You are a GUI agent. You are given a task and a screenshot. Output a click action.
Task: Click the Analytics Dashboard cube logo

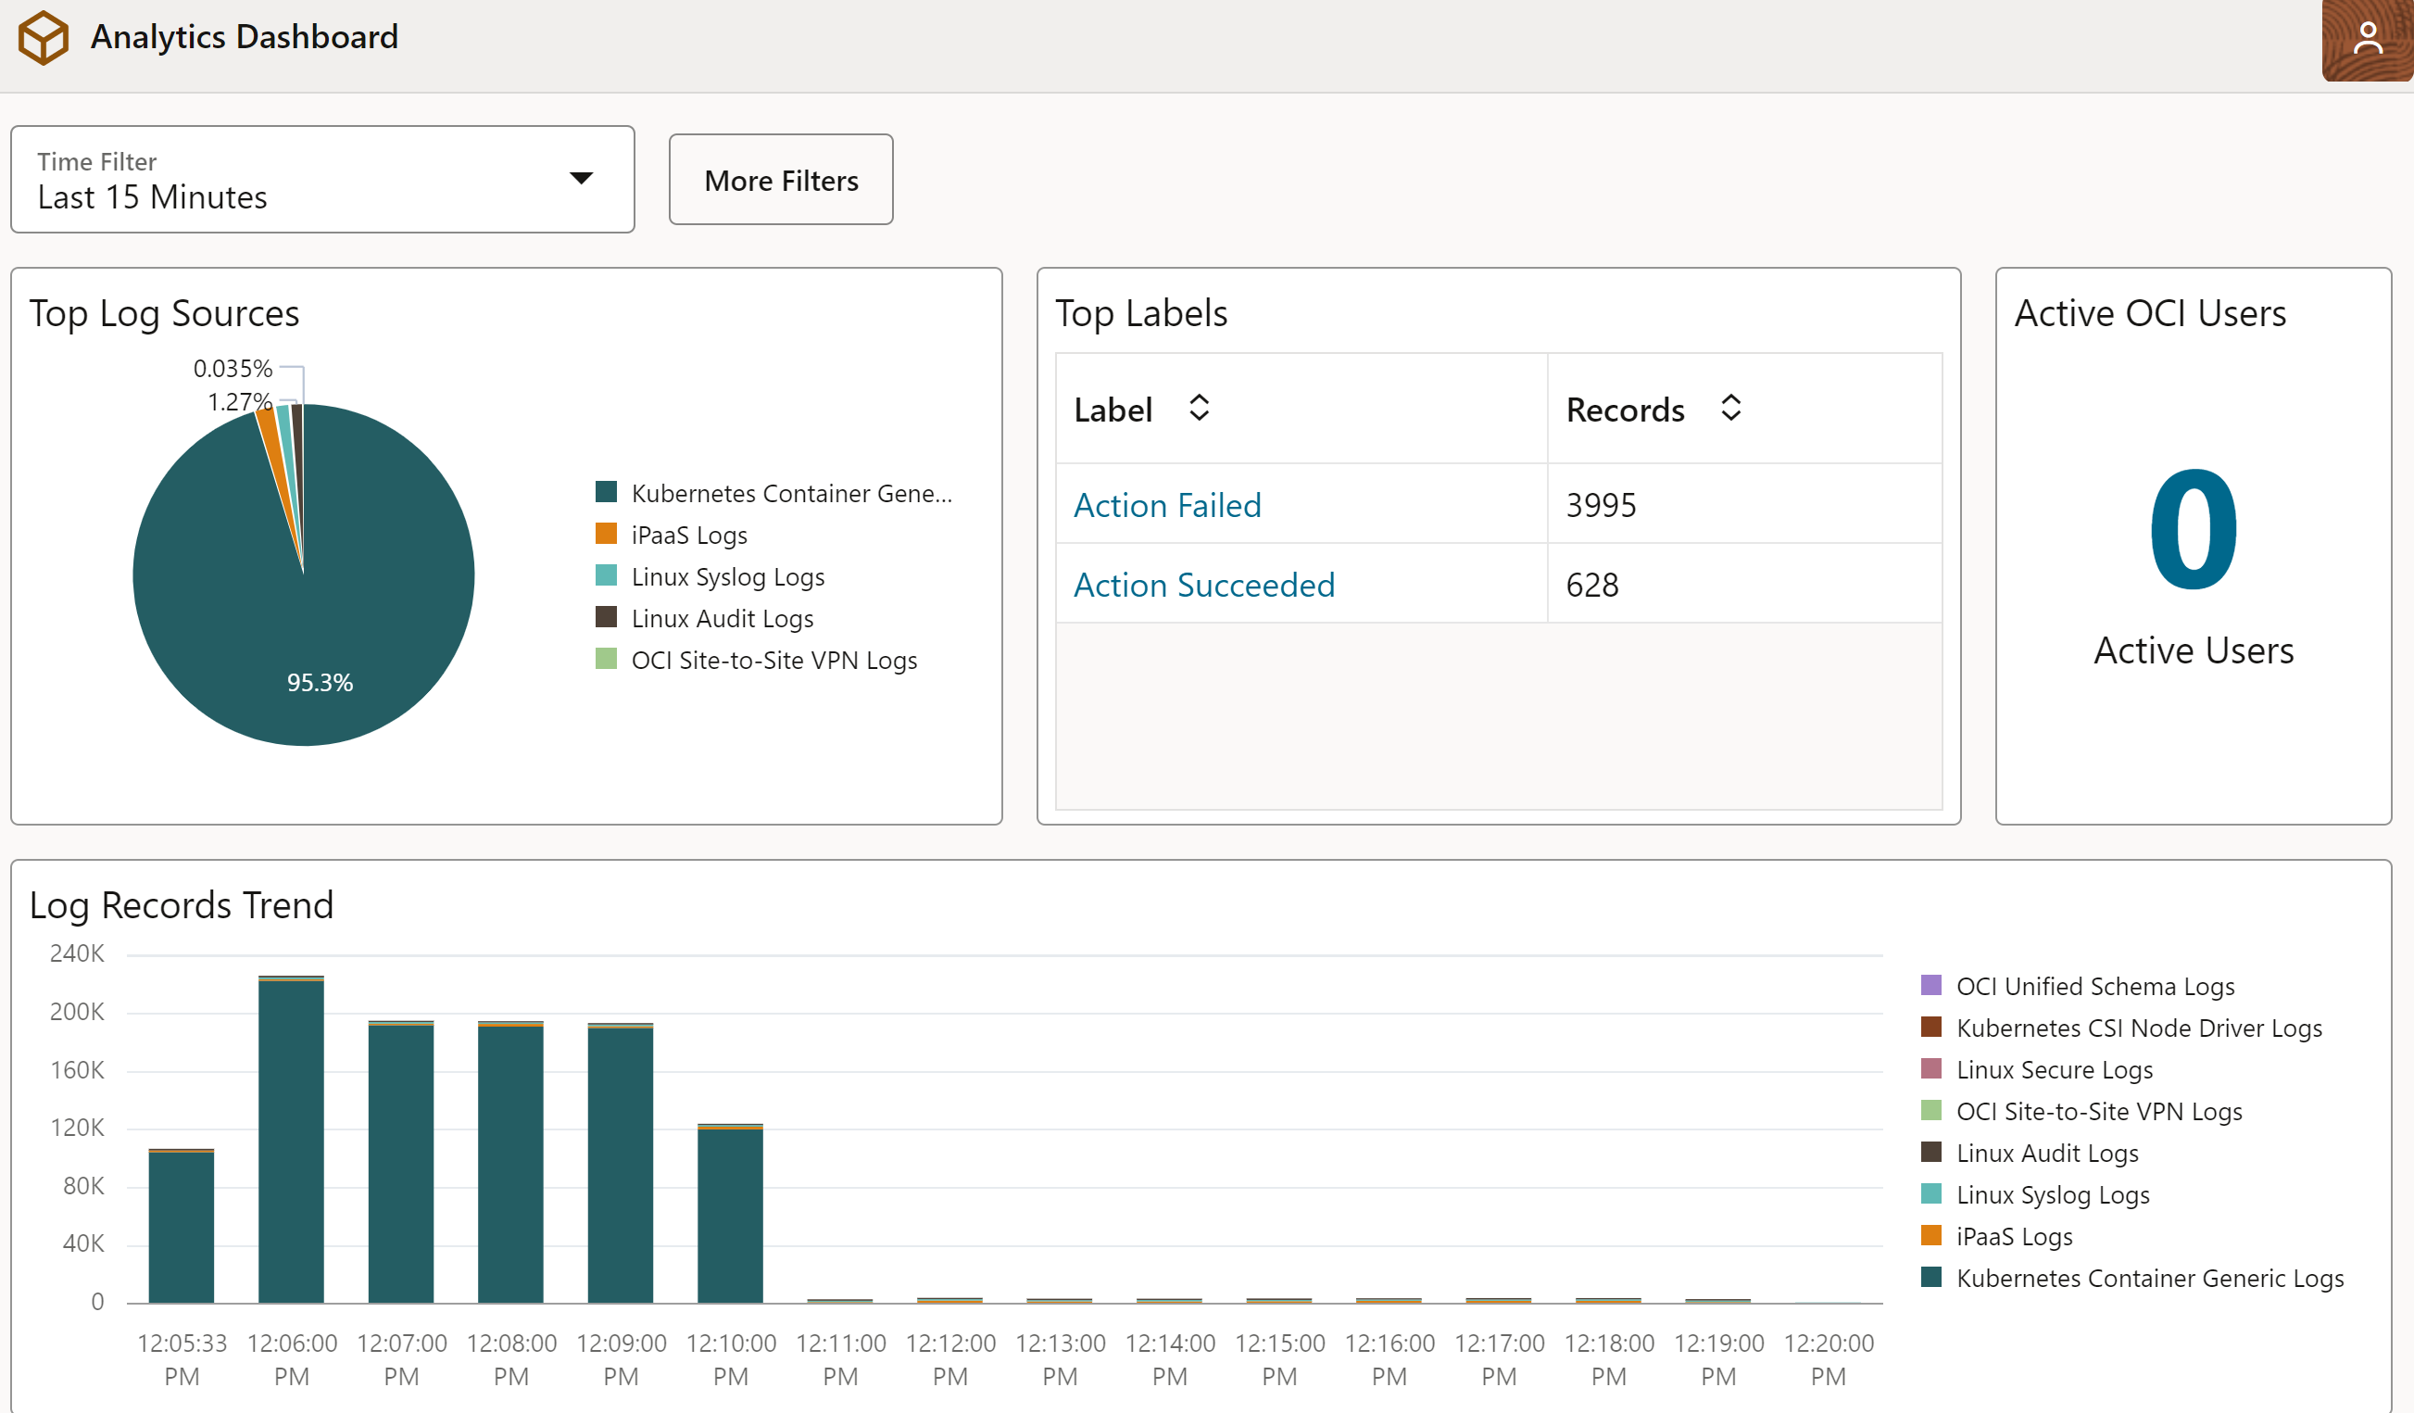coord(44,38)
